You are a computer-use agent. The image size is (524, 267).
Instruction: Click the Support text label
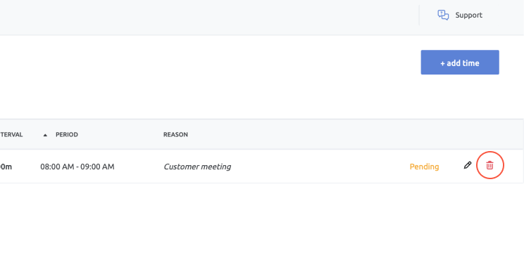tap(469, 15)
